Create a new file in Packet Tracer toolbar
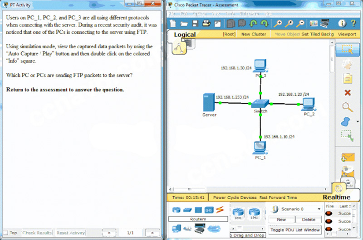 (173, 24)
